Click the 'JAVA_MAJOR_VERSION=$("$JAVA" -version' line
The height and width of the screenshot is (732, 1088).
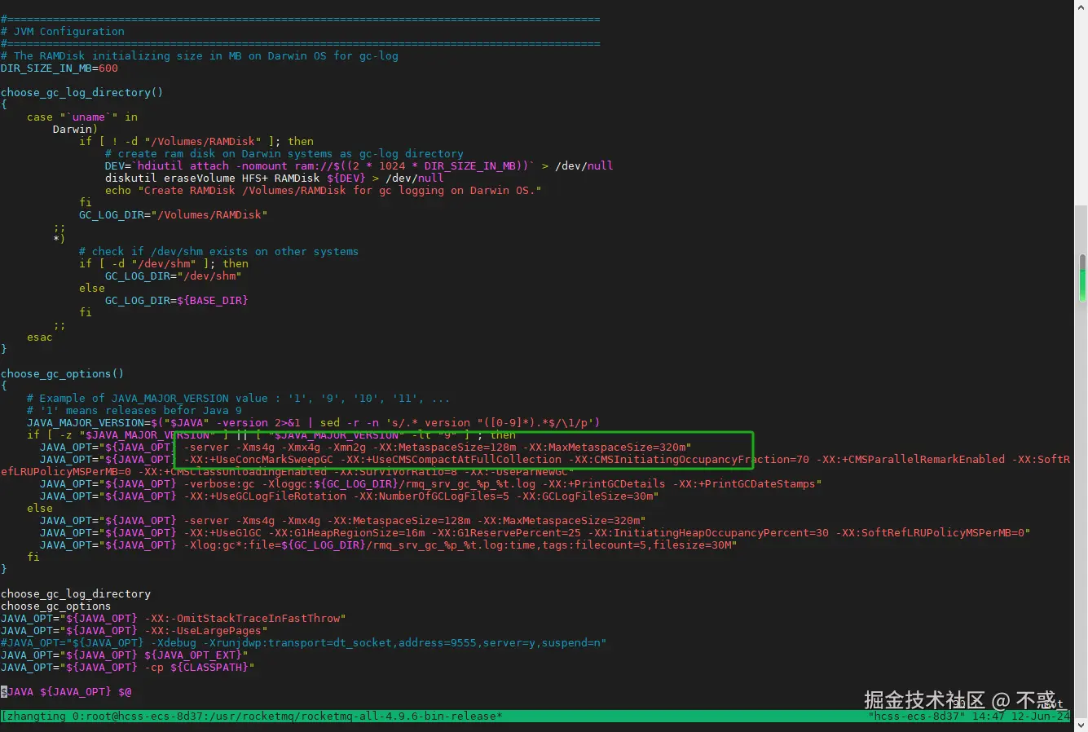click(x=314, y=422)
